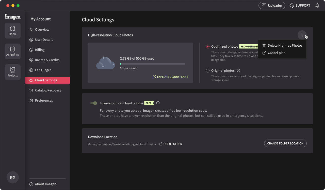Click the OPEN FOLDER link

click(170, 144)
